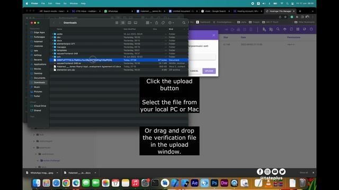Open Shared in Finder sidebar
Image resolution: width=339 pixels, height=190 pixels.
38,110
